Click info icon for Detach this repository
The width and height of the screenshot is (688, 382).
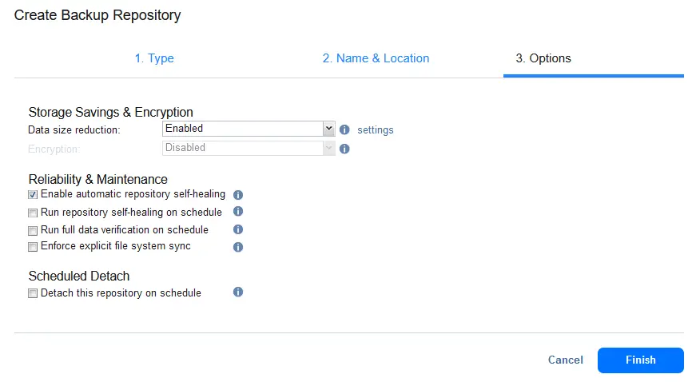[x=238, y=292]
